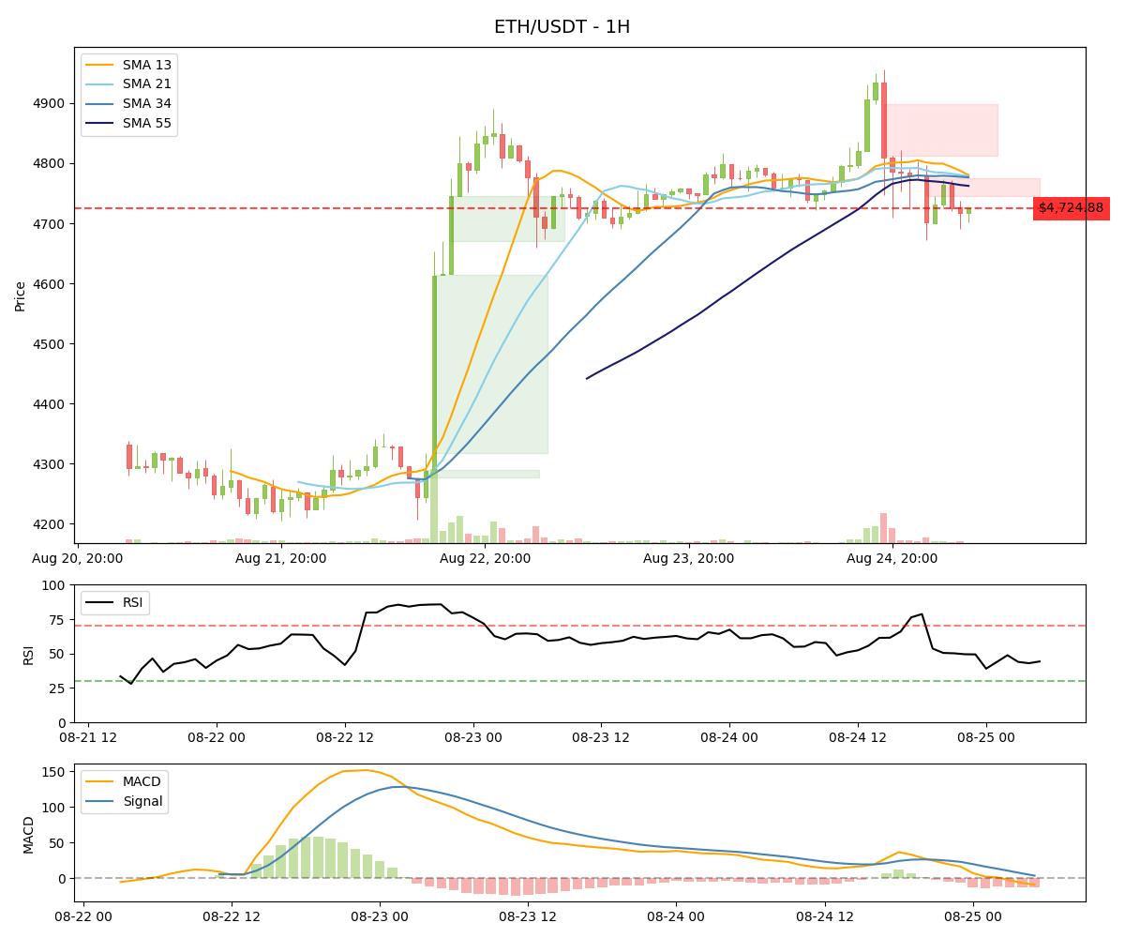Click the 08-23 00 RSI time label
This screenshot has width=1125, height=938.
pos(473,737)
